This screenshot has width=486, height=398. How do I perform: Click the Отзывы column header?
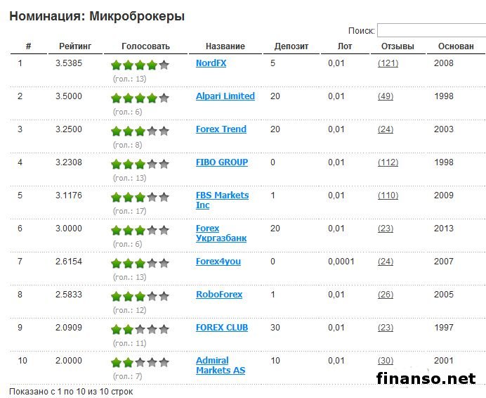(x=398, y=46)
